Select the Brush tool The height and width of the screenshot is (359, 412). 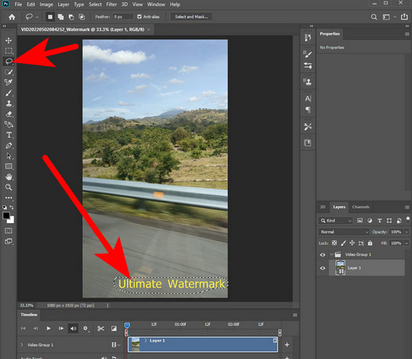(x=9, y=93)
